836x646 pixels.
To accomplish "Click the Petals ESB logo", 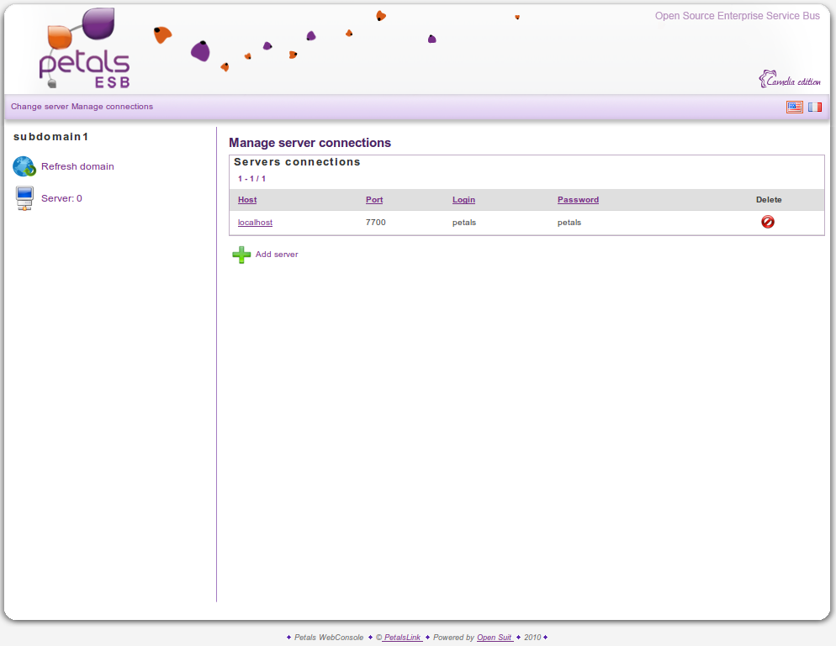I will pos(86,50).
